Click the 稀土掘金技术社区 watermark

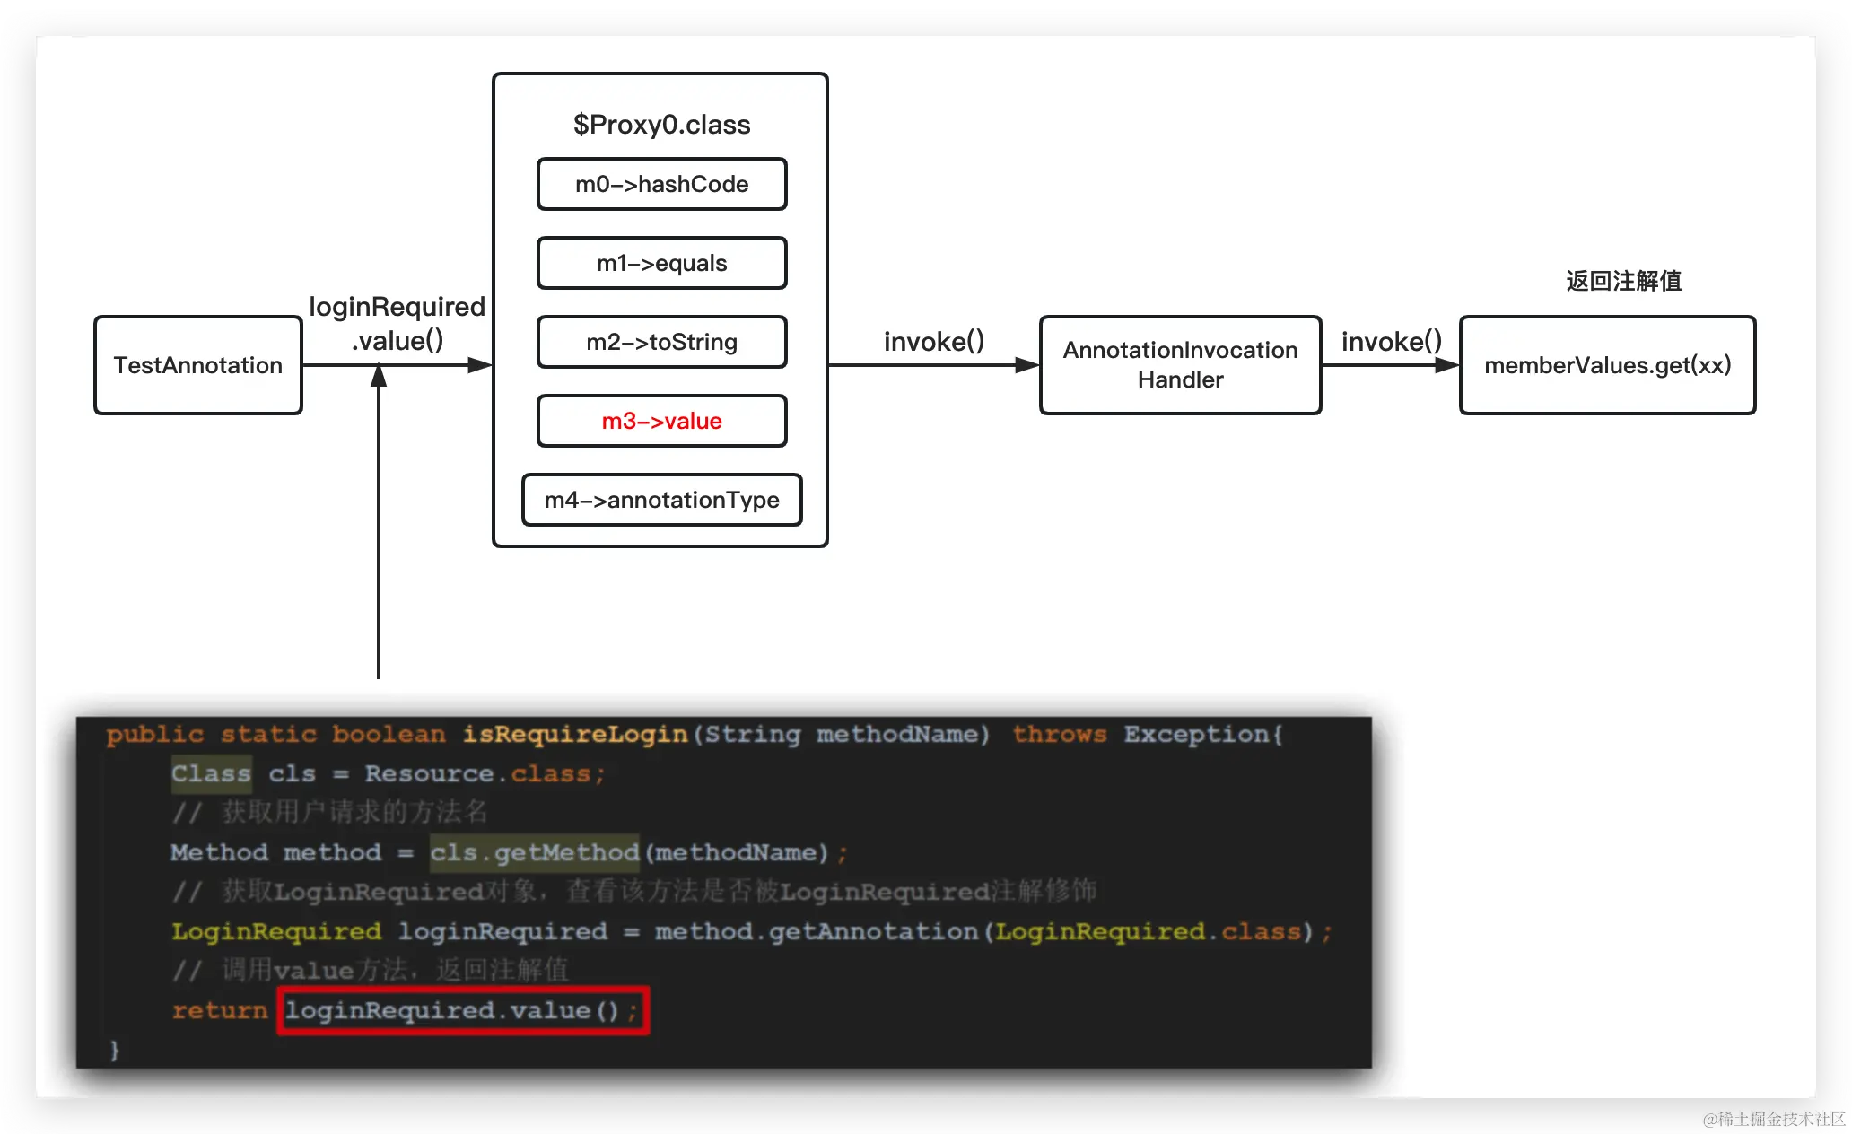point(1774,1119)
